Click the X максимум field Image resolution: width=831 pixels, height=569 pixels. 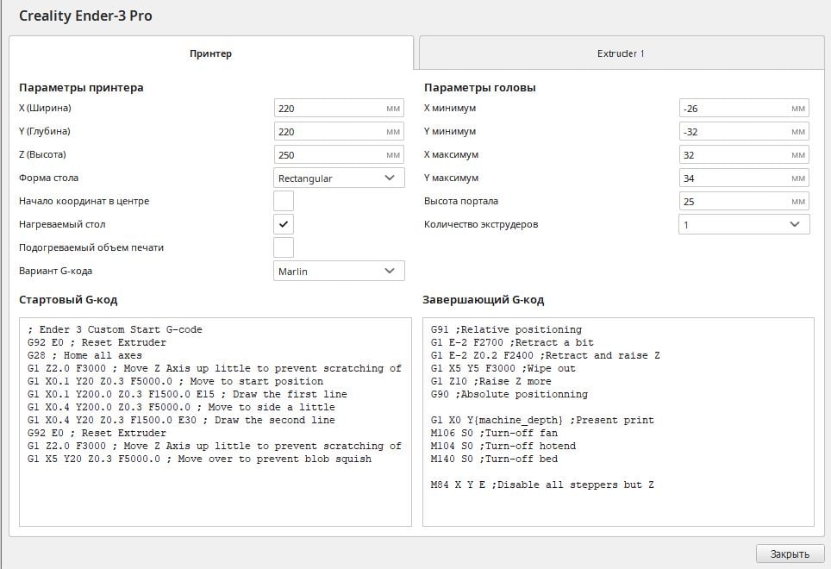(744, 154)
